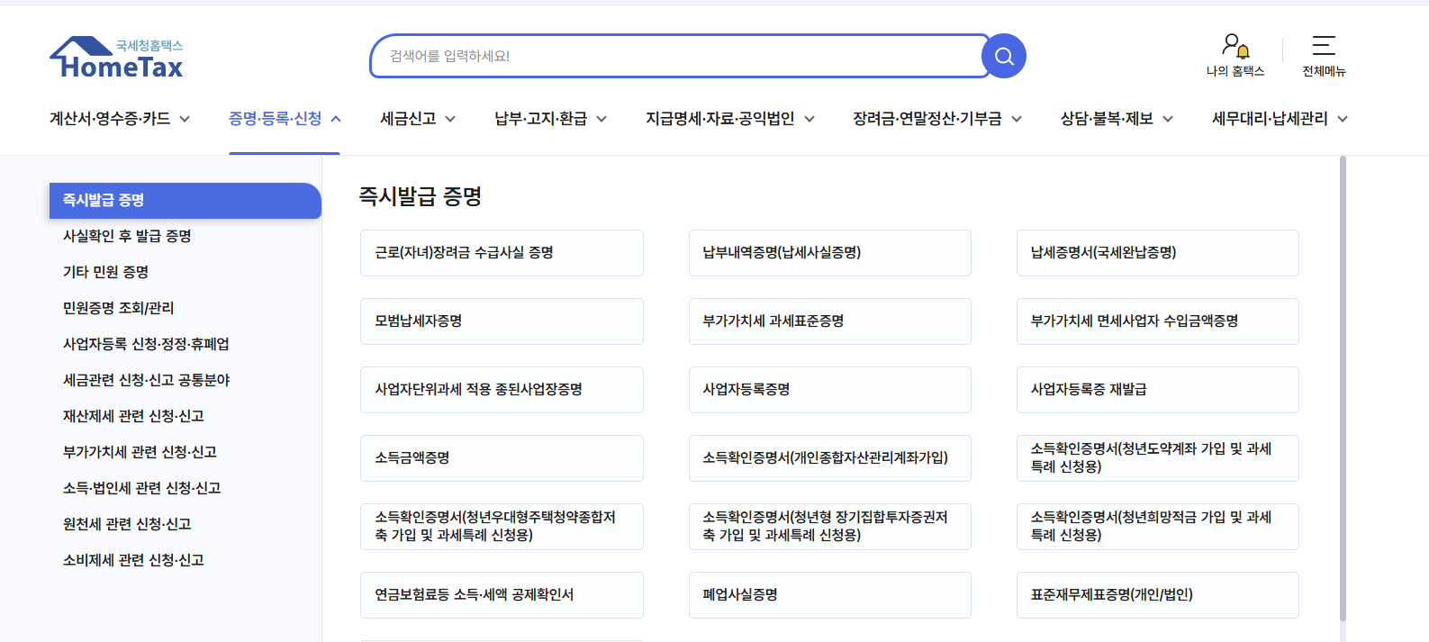Open 소득확인증명서(청년희망적금 가입 및 과세특례)
1429x642 pixels.
coord(1158,527)
